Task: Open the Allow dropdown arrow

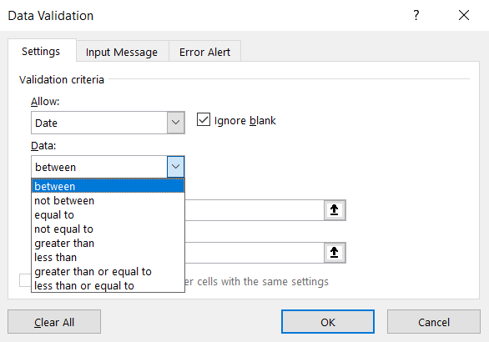Action: [175, 123]
